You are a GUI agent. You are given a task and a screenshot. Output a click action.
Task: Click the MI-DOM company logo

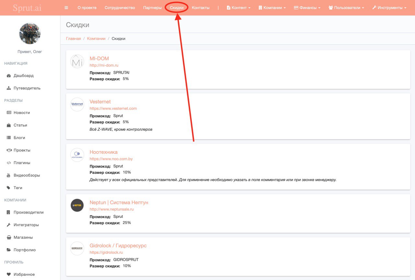[77, 61]
